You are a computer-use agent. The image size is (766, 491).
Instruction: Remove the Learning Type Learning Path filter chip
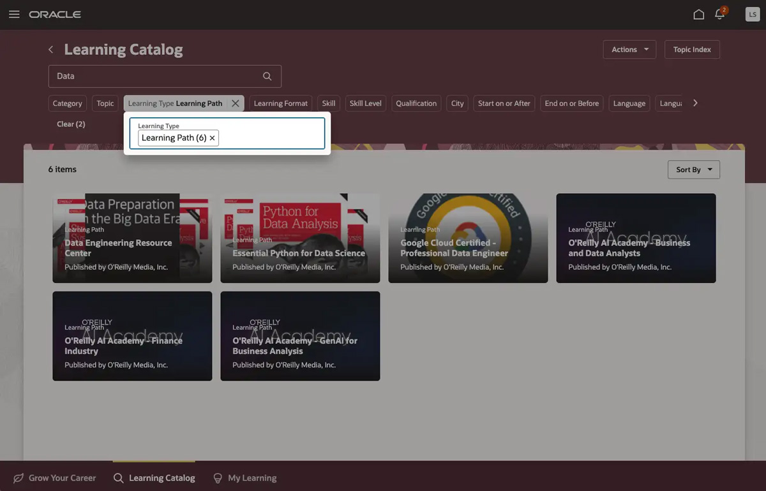coord(236,103)
